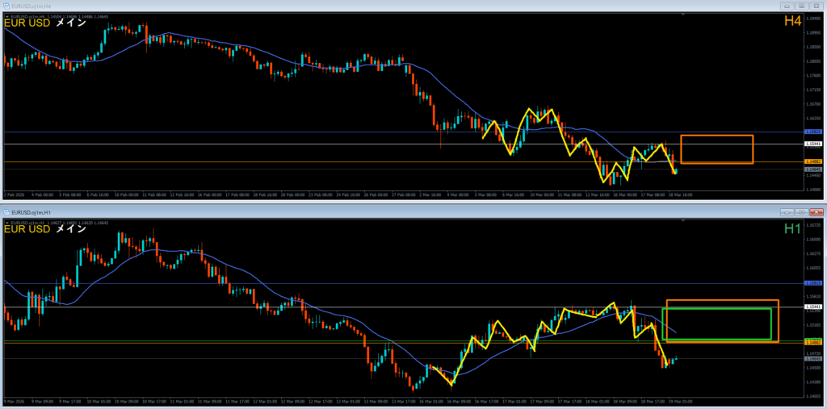Click the green H1 timeframe label
This screenshot has width=827, height=409.
pos(792,228)
